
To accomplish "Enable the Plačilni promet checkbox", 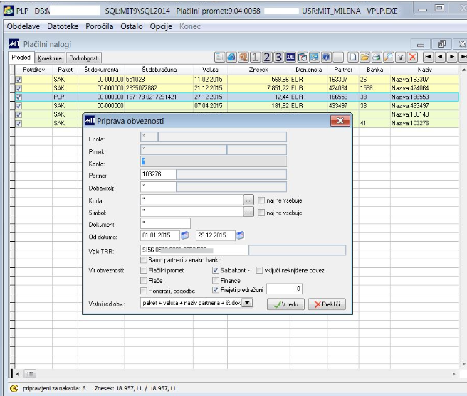I will click(145, 271).
